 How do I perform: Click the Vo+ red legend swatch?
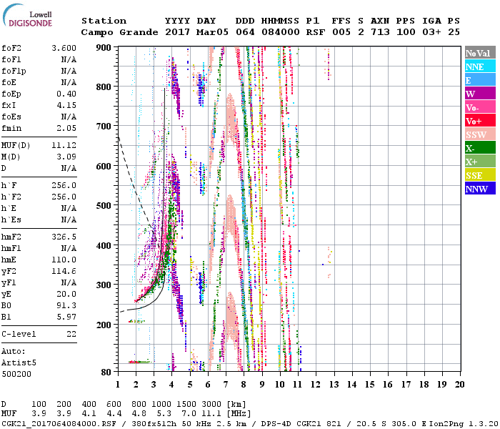[480, 121]
